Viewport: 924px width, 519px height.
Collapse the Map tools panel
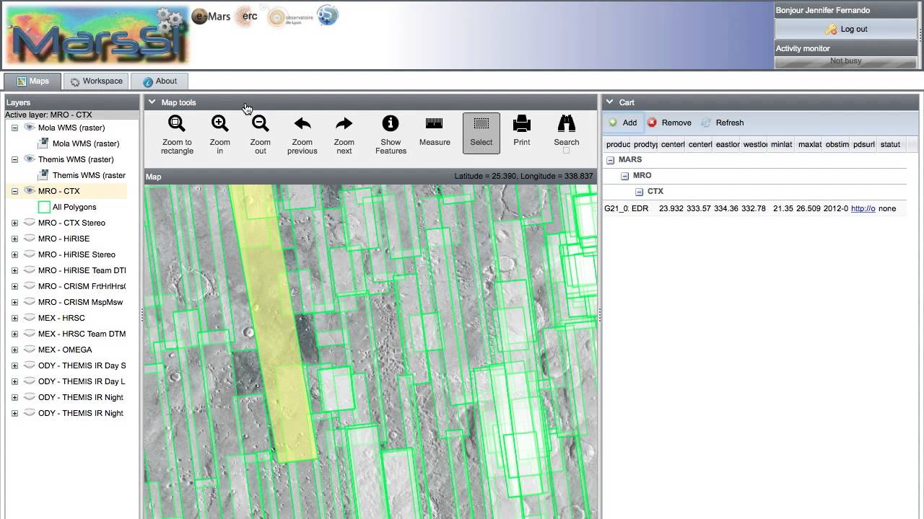pos(152,102)
